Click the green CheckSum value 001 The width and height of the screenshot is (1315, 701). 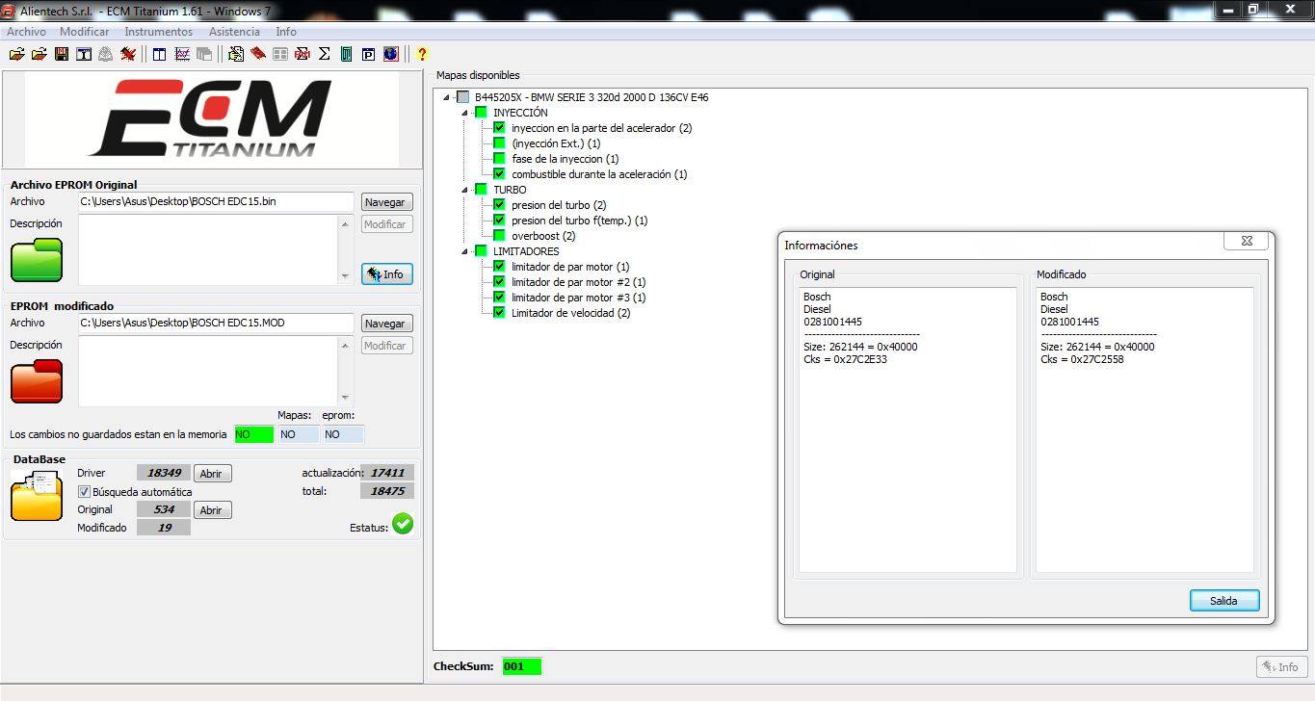click(522, 666)
